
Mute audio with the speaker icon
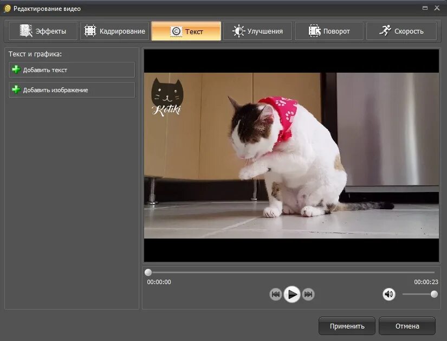tap(389, 294)
